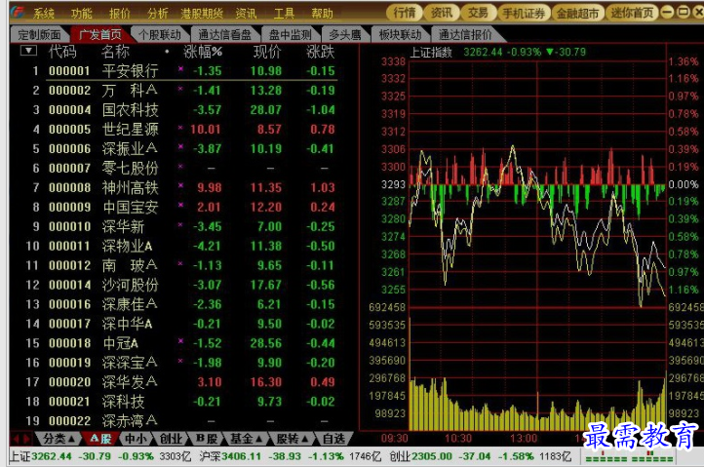Sort by 涨跌 column header
Image resolution: width=704 pixels, height=467 pixels.
pyautogui.click(x=320, y=52)
